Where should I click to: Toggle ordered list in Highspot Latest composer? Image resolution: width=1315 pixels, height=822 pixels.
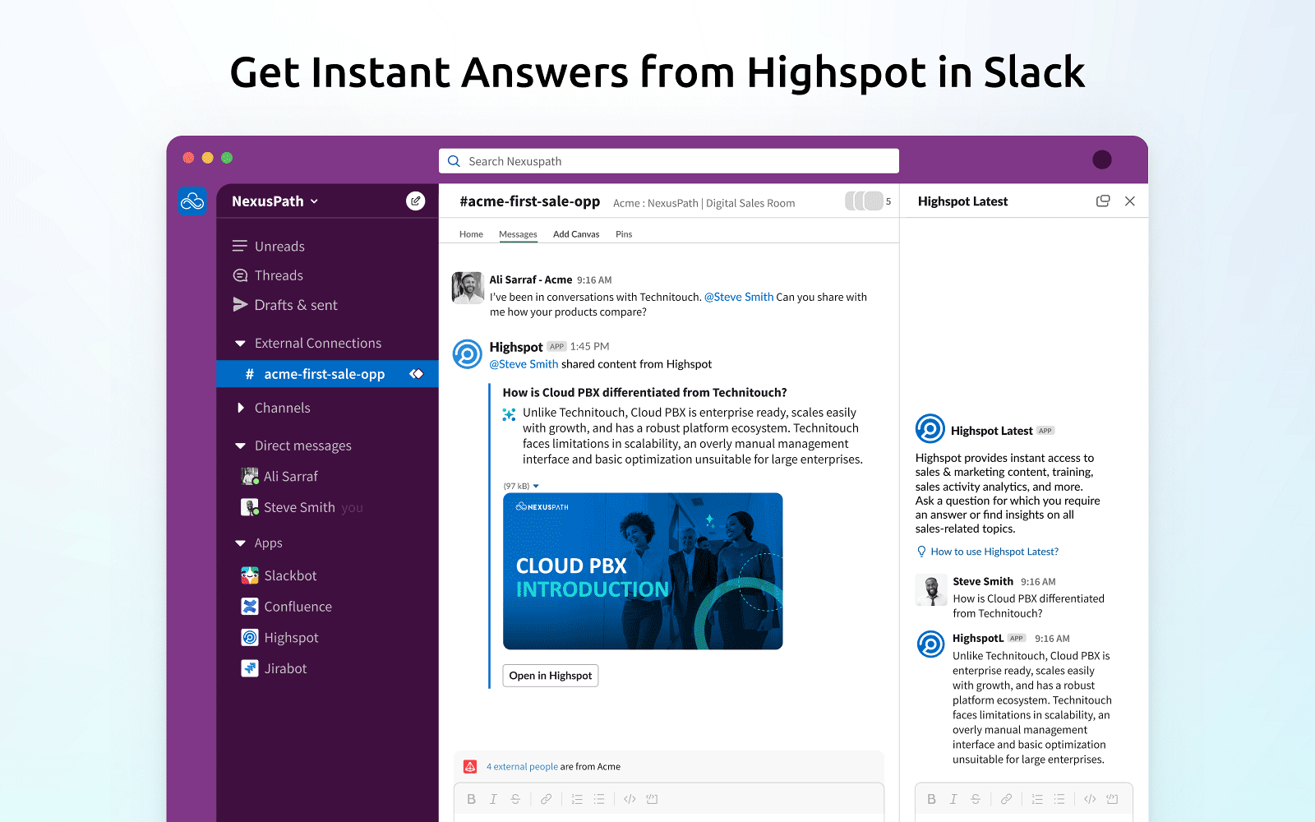click(x=1037, y=799)
